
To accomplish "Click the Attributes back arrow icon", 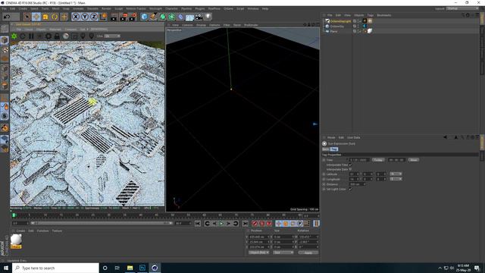I will (445, 137).
